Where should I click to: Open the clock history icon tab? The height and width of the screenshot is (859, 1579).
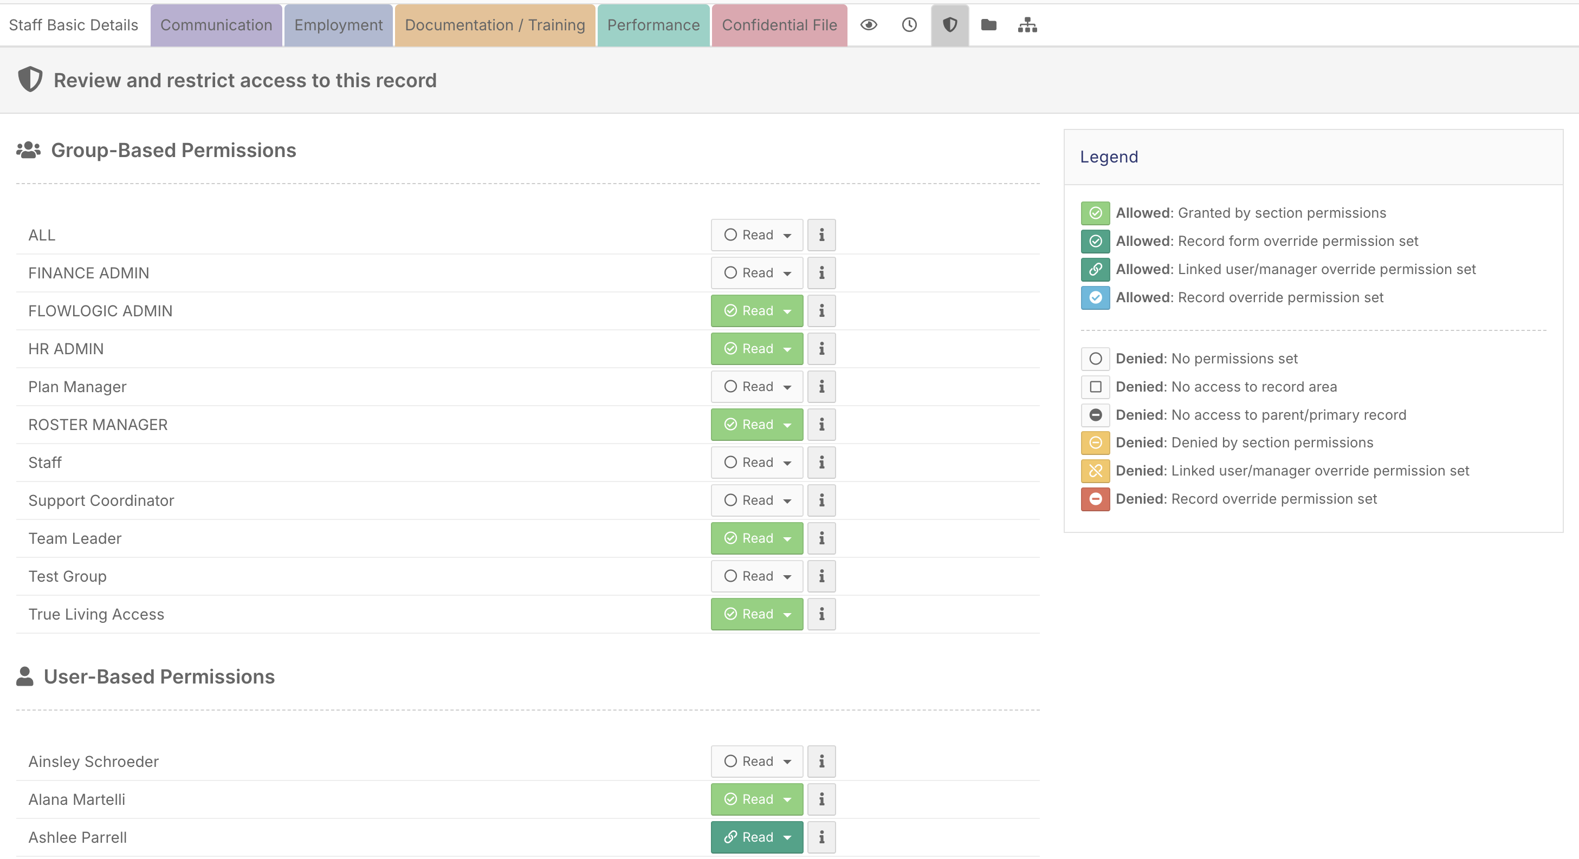tap(909, 25)
